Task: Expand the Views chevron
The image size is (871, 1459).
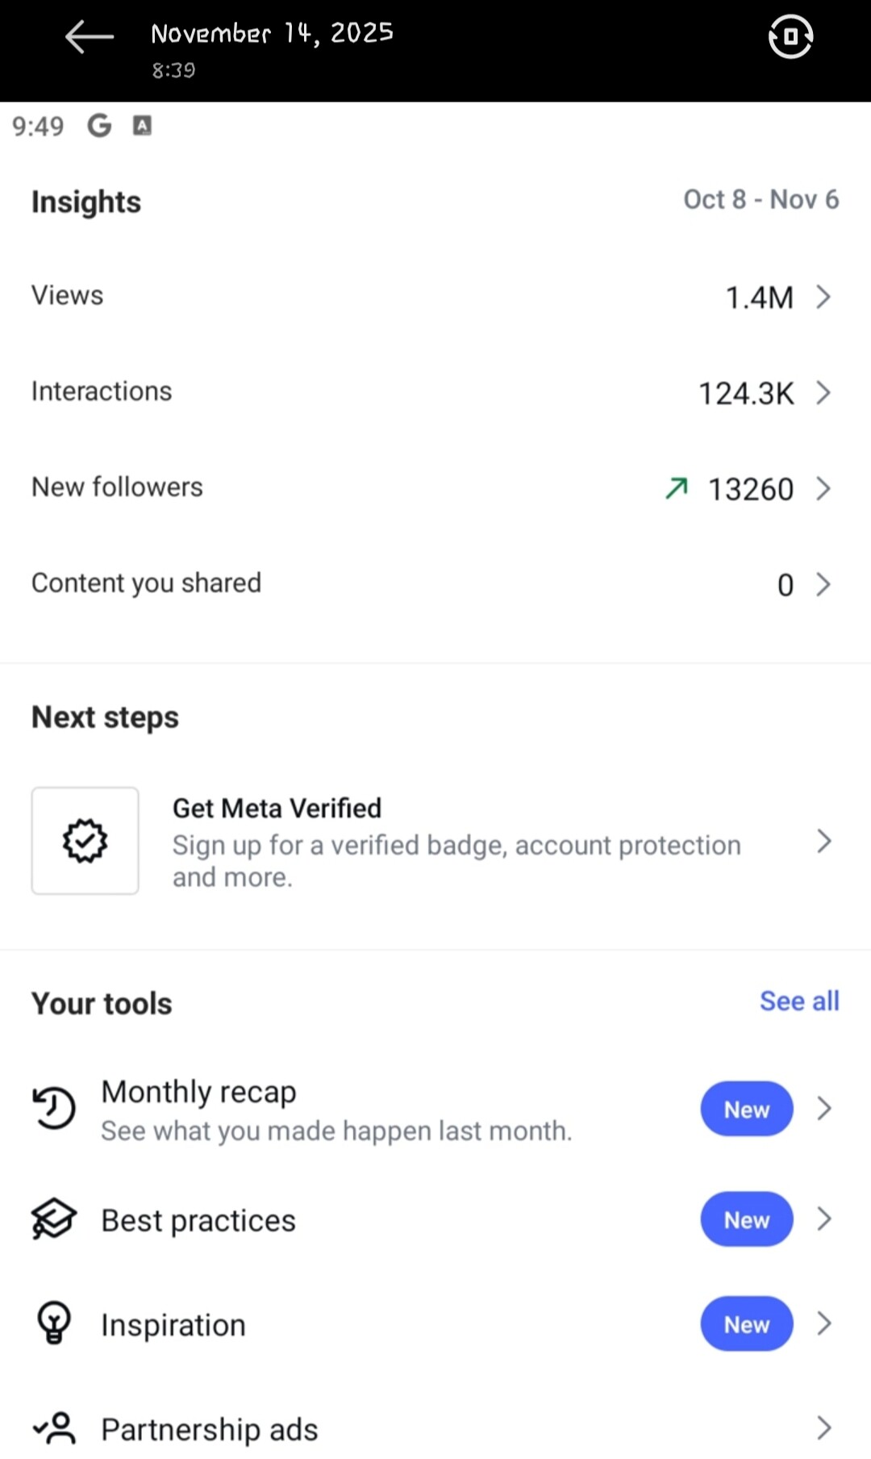Action: tap(823, 297)
